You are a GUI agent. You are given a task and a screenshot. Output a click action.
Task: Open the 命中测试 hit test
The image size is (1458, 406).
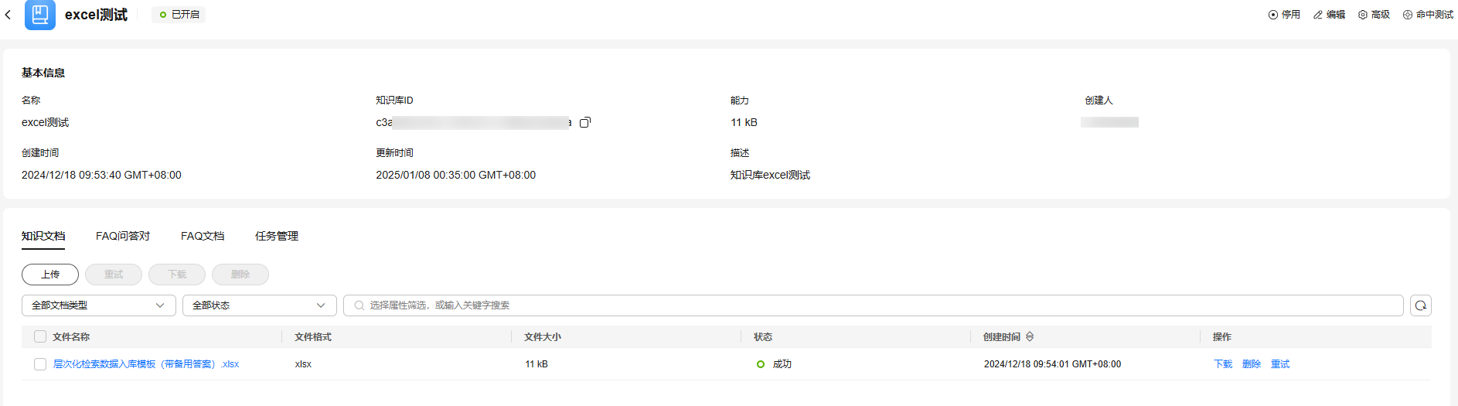(1428, 15)
